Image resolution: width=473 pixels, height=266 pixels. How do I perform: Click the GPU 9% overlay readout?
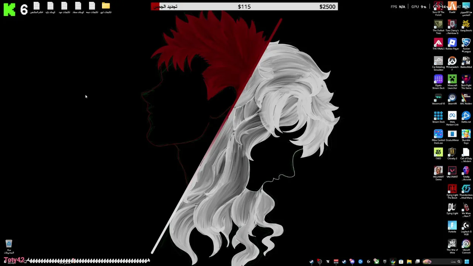tap(419, 7)
